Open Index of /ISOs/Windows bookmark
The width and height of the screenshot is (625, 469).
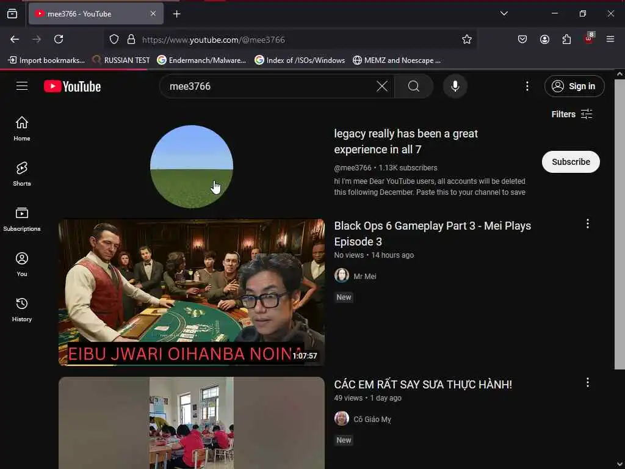click(x=300, y=60)
